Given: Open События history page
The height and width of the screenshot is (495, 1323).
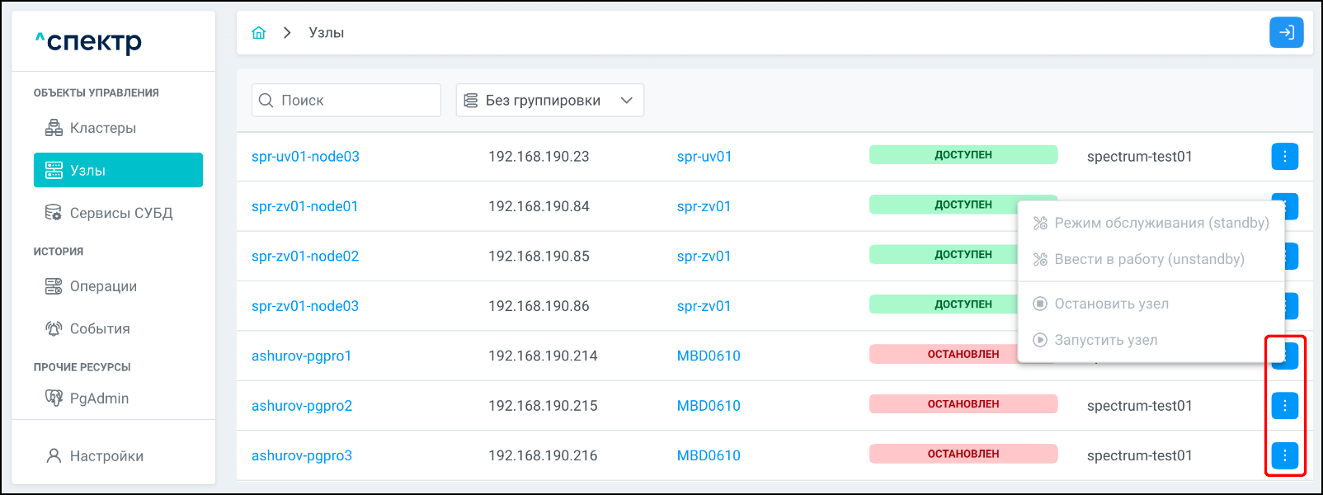Looking at the screenshot, I should point(99,328).
